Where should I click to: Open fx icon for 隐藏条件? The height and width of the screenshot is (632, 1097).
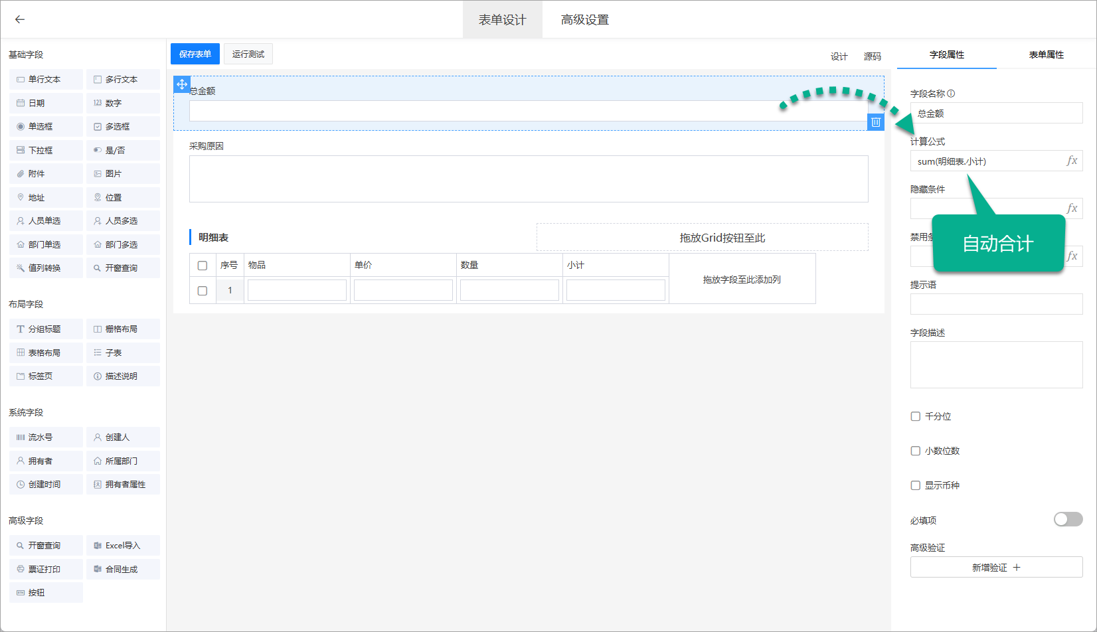tap(1072, 208)
